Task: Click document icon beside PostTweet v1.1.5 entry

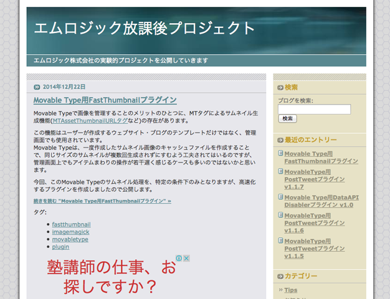Action: point(280,240)
